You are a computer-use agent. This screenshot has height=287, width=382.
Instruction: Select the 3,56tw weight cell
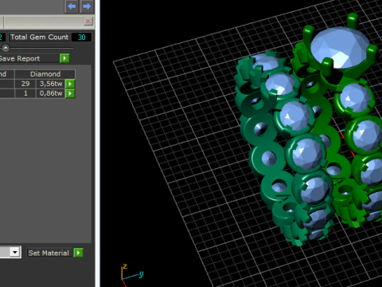tap(51, 84)
